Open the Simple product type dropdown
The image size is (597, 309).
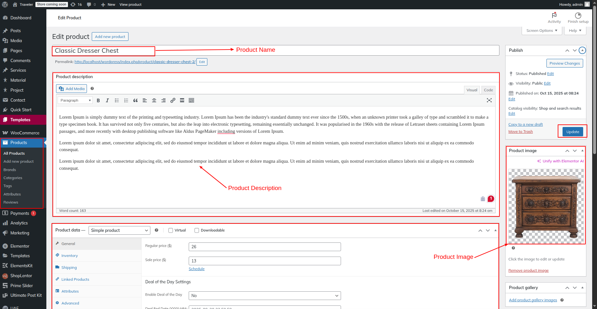click(119, 230)
